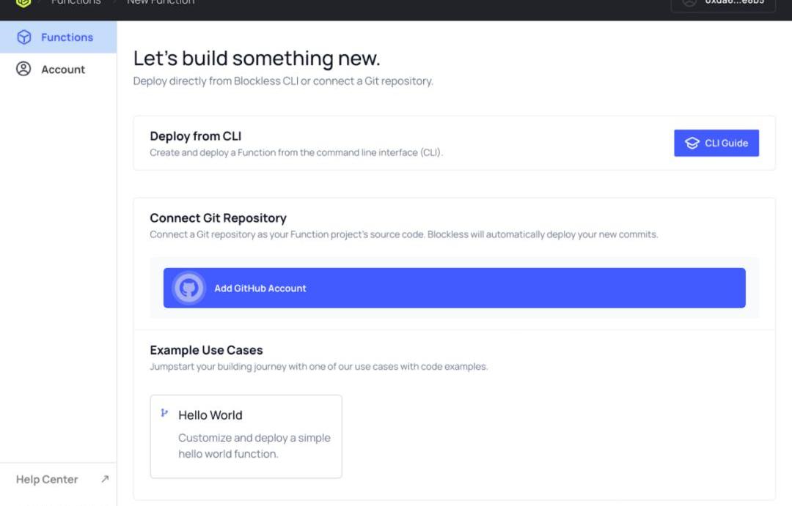Open the CLI Guide button

click(x=716, y=144)
